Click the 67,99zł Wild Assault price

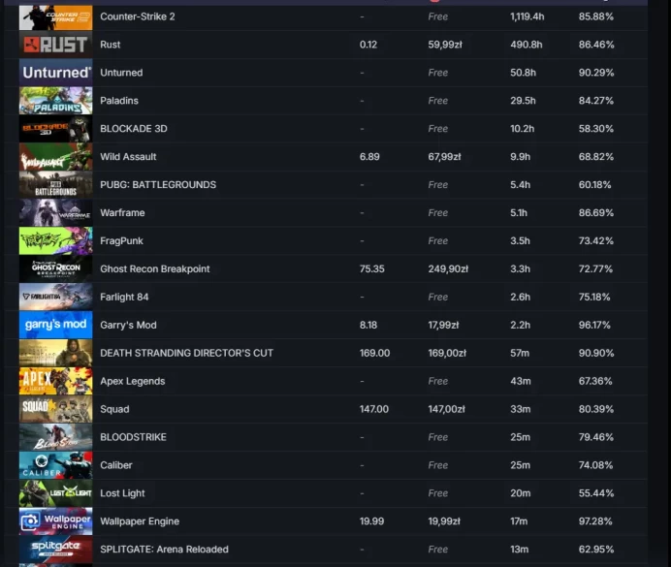(x=445, y=156)
